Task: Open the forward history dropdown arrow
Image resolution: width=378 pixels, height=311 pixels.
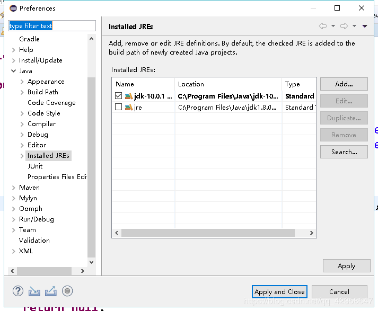Action: [x=354, y=26]
